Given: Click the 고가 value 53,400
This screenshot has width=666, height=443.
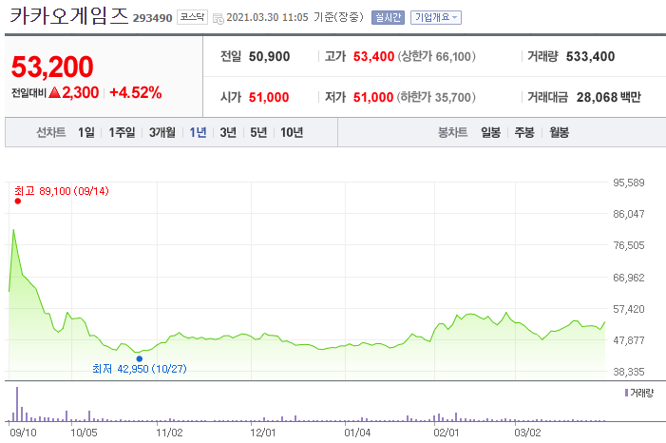Looking at the screenshot, I should (373, 56).
